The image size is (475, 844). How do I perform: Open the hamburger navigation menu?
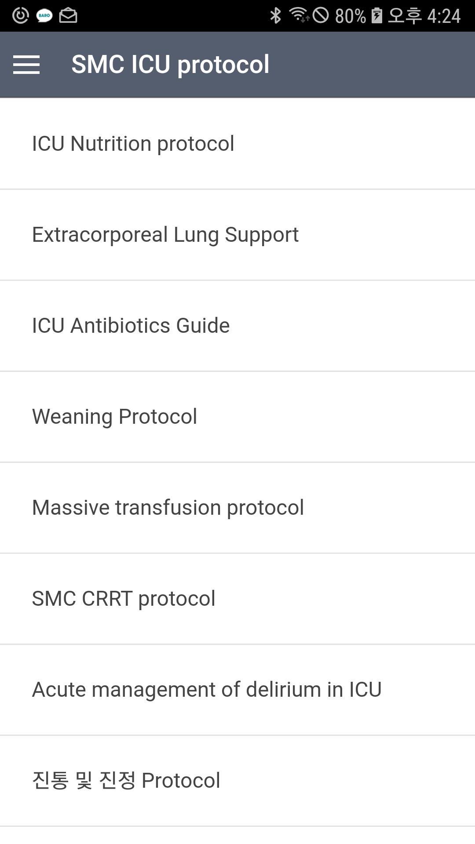[26, 65]
